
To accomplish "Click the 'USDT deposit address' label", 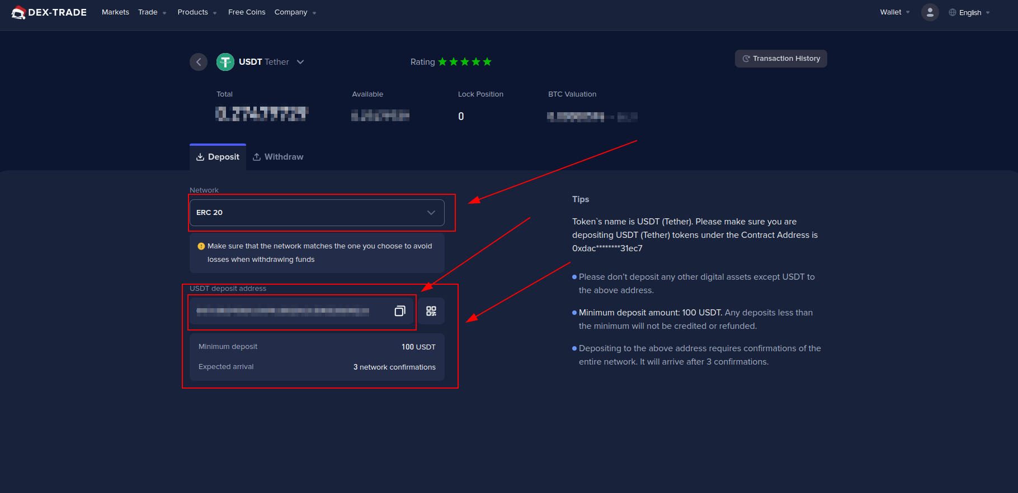I will 228,289.
